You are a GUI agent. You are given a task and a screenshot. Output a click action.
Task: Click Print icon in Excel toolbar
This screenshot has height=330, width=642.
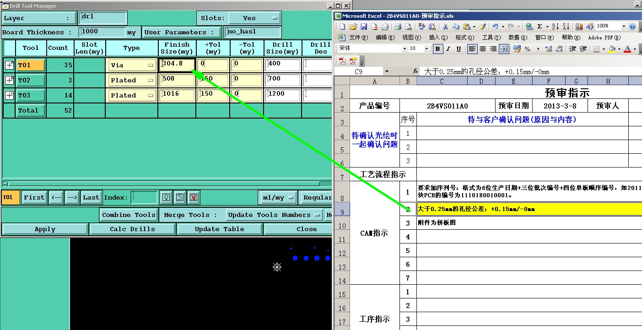point(398,27)
